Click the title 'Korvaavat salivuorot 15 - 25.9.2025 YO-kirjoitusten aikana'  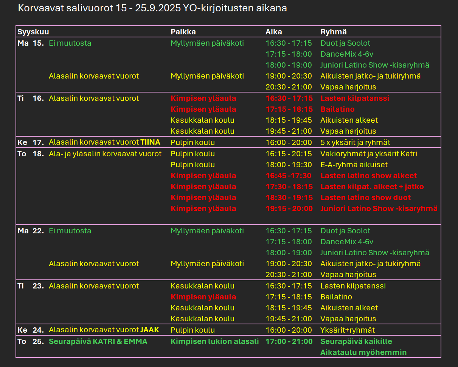152,8
